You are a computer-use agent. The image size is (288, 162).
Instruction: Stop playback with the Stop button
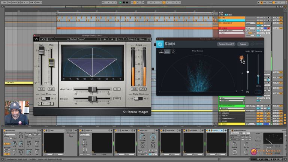[x=124, y=2]
